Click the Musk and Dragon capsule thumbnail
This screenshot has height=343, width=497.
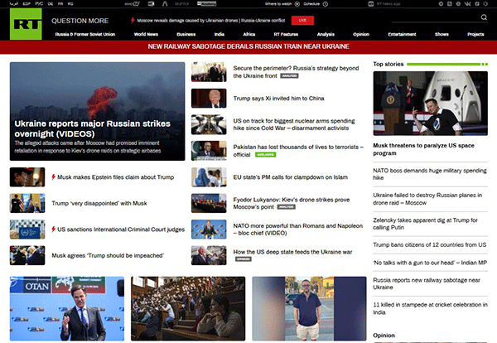(x=430, y=104)
